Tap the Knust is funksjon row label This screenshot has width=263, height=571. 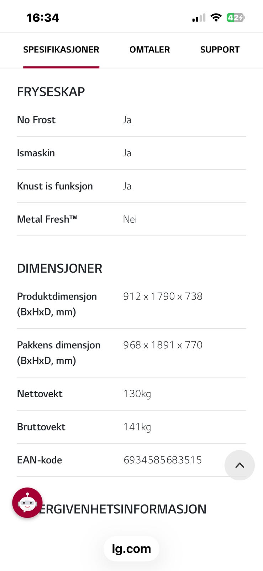pos(55,186)
